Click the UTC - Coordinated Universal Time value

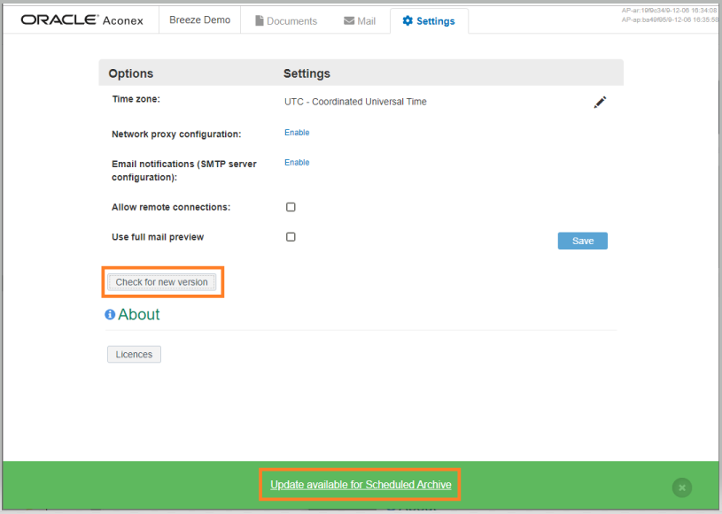click(x=355, y=102)
